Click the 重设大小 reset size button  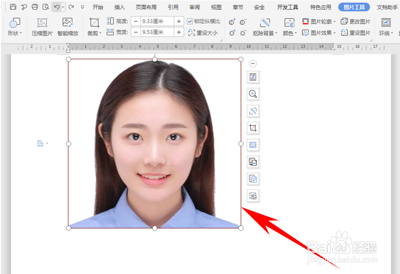pyautogui.click(x=203, y=33)
